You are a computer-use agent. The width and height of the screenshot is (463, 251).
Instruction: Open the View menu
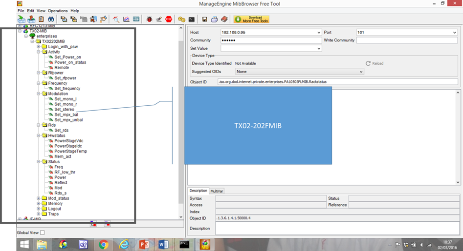[x=41, y=11]
